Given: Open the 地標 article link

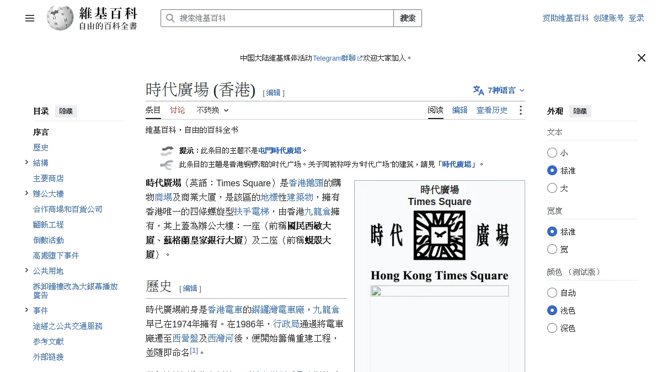Looking at the screenshot, I should (x=269, y=197).
